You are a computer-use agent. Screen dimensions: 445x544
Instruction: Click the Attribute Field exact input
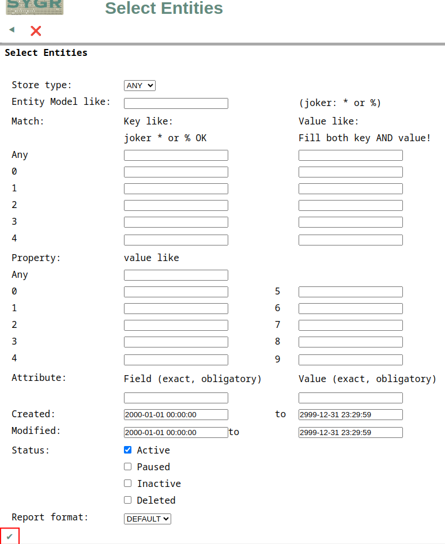(x=176, y=398)
